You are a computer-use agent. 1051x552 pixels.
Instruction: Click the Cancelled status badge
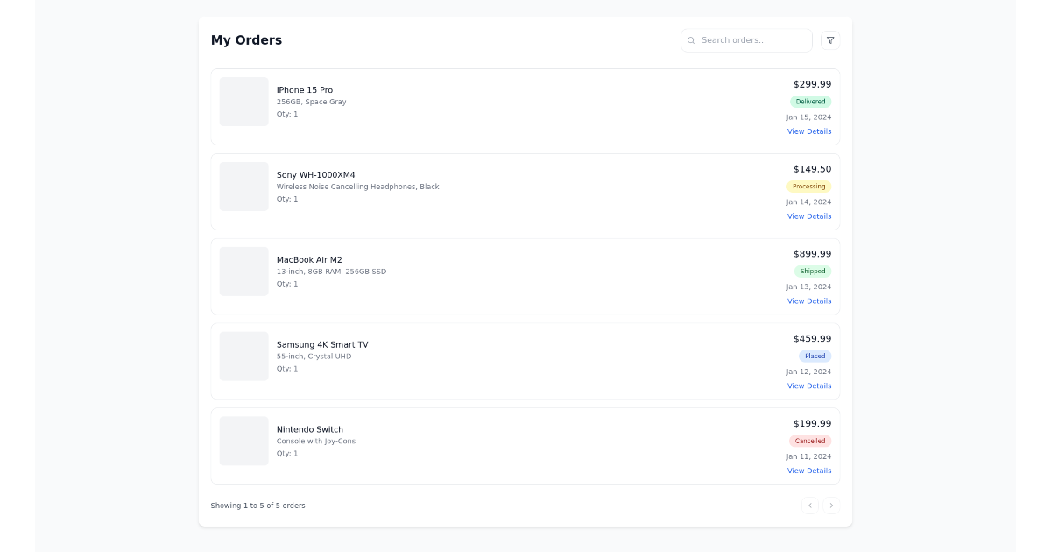tap(810, 441)
